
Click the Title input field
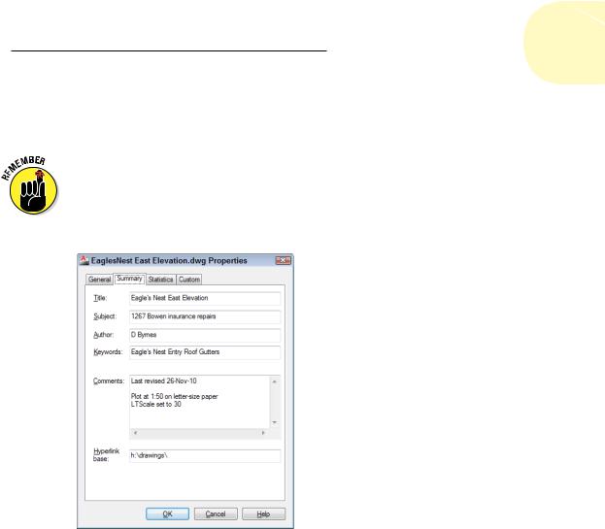coord(205,298)
